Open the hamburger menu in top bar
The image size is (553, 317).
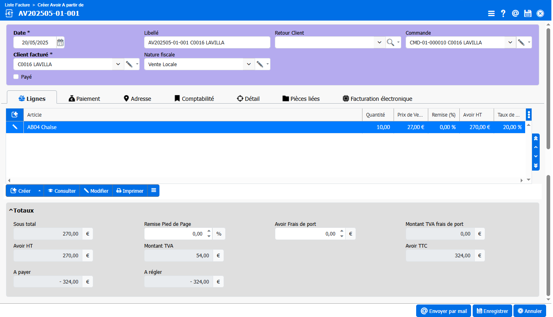point(491,13)
